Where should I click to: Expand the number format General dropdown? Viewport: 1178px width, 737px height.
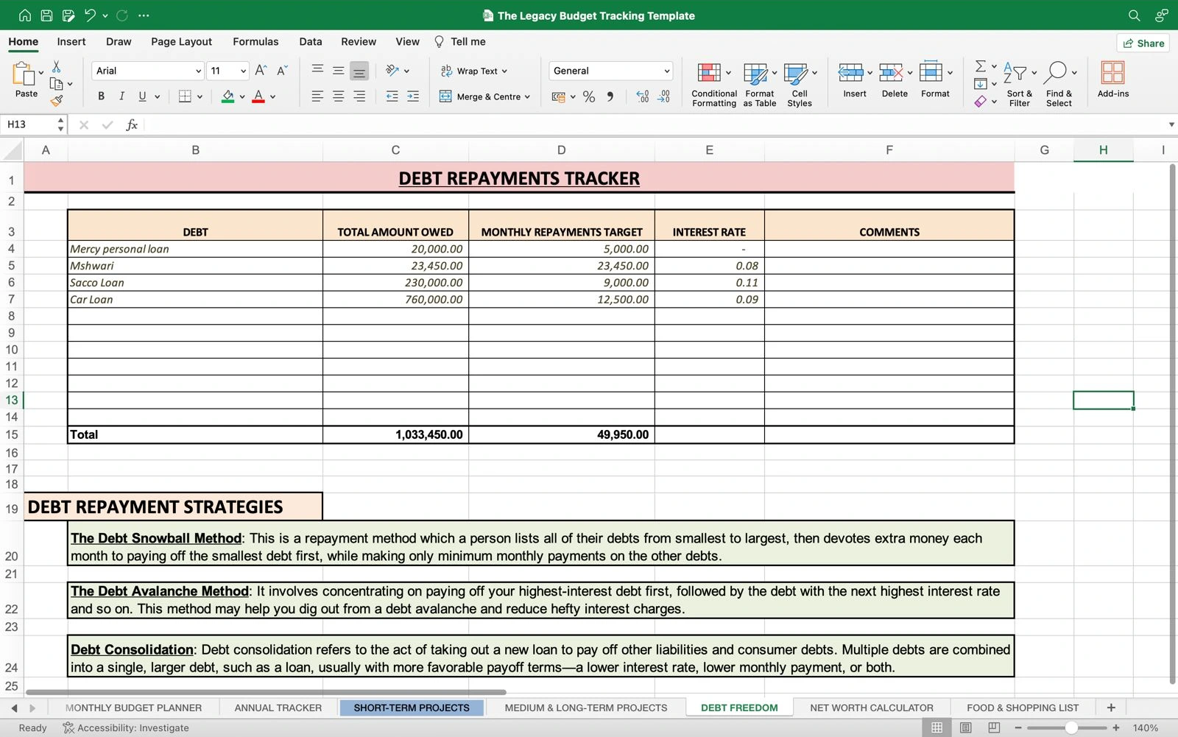666,71
